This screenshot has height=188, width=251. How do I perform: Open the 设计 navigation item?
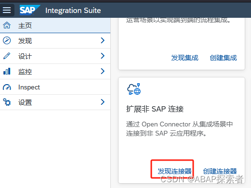pyautogui.click(x=55, y=56)
